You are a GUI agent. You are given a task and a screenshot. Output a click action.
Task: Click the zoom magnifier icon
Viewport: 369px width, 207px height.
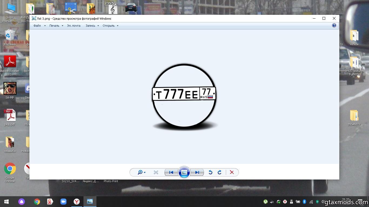click(x=140, y=172)
